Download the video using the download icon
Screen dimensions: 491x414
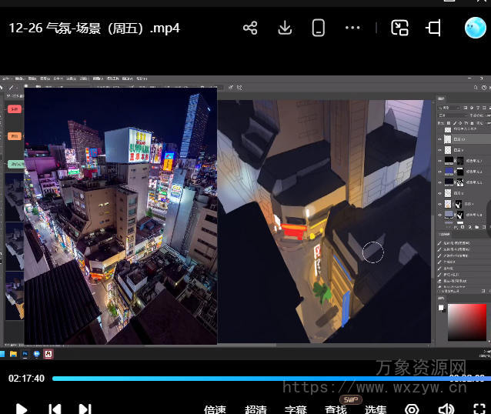[x=285, y=28]
